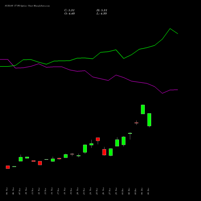Select the red candlestick above 25 Nov
Image resolution: width=201 pixels, height=201 pixels.
[98, 139]
